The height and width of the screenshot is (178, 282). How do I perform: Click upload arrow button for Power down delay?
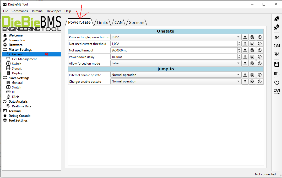click(x=245, y=57)
